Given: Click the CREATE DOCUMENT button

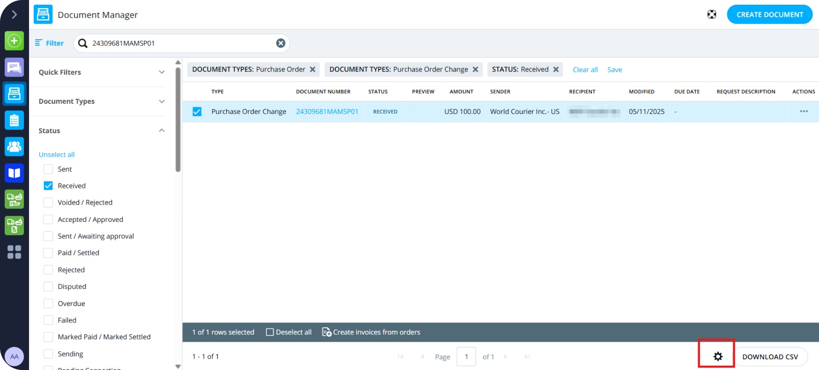Looking at the screenshot, I should 769,14.
